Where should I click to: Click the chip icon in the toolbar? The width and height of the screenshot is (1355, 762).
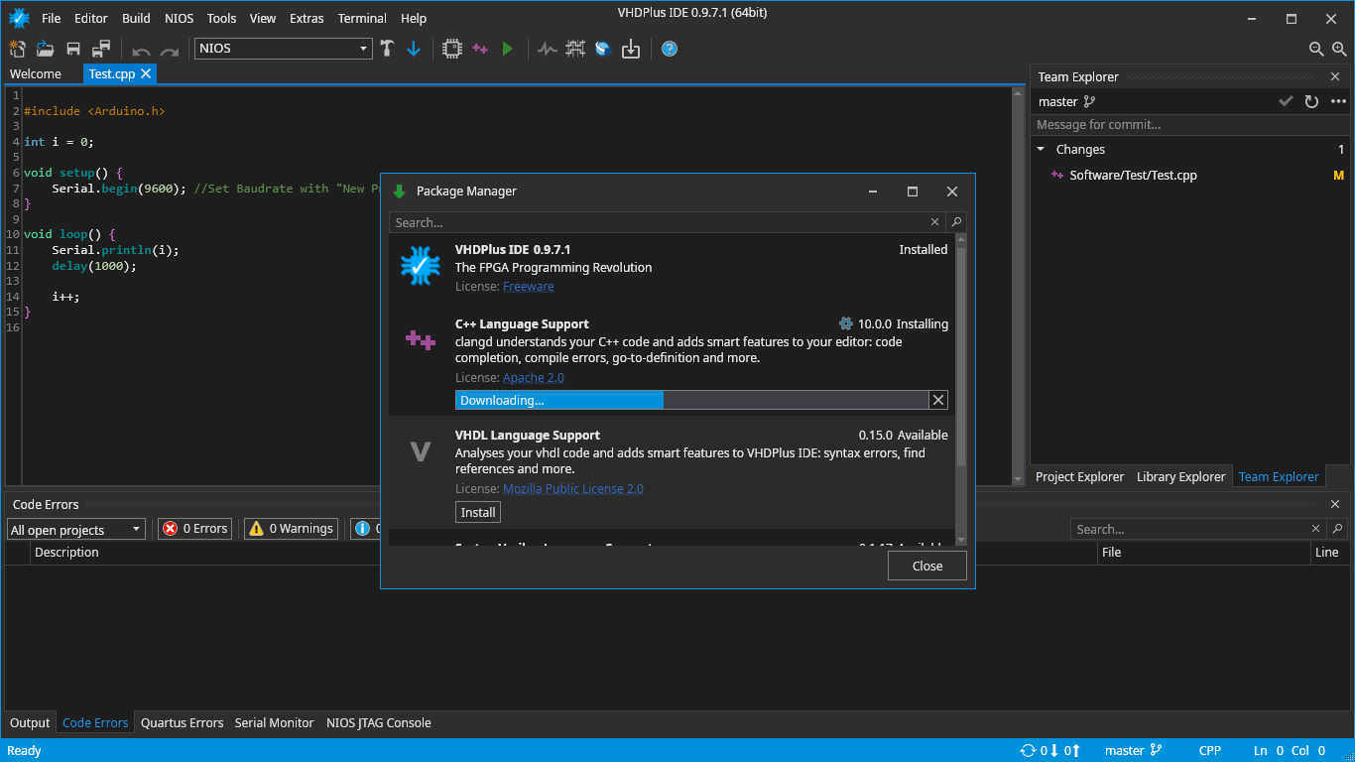451,48
